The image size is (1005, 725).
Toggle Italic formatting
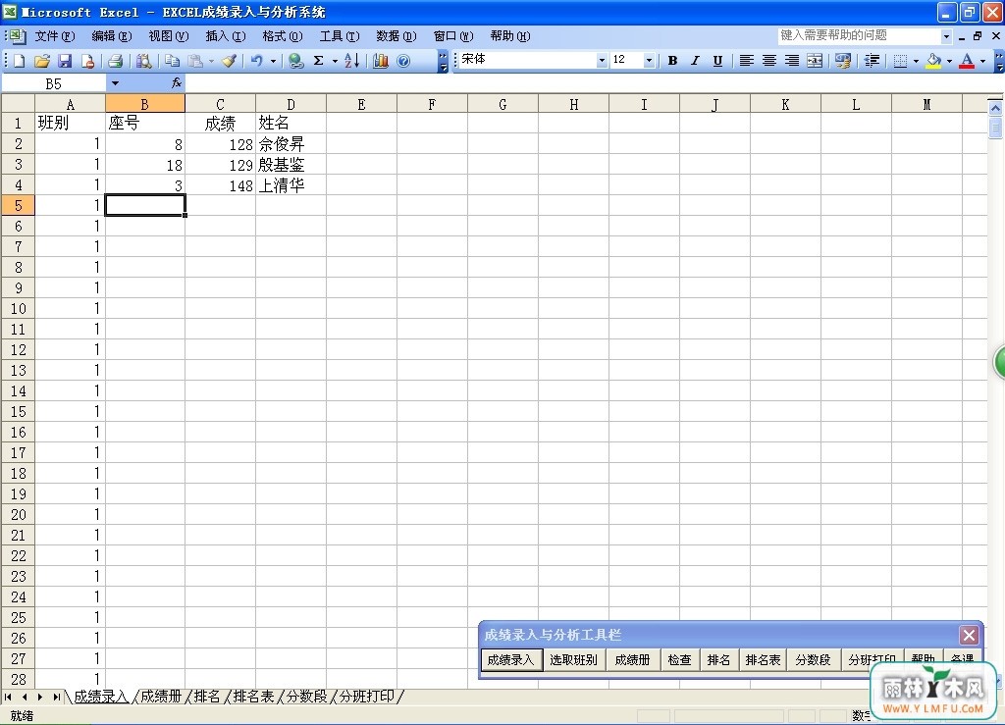(x=695, y=61)
